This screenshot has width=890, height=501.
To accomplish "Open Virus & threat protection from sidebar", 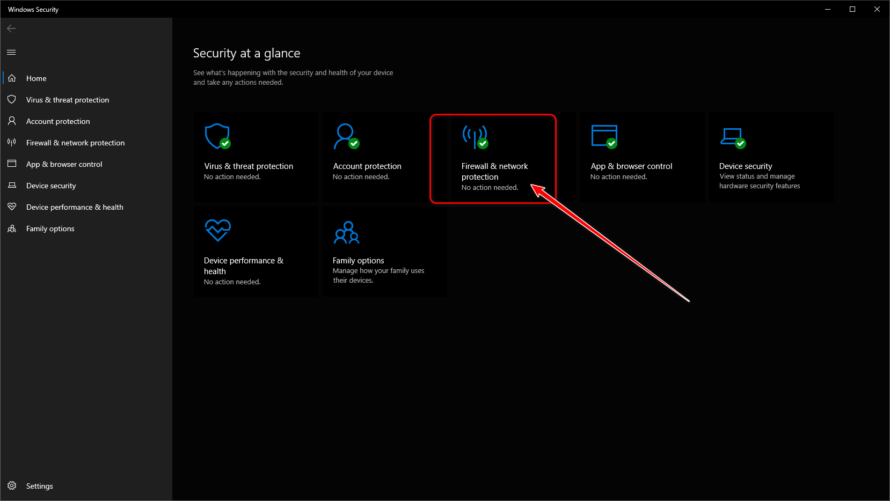I will (68, 100).
